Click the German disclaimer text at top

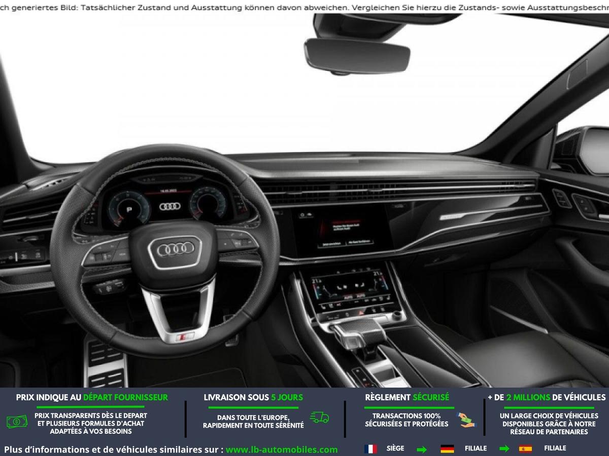click(x=304, y=7)
